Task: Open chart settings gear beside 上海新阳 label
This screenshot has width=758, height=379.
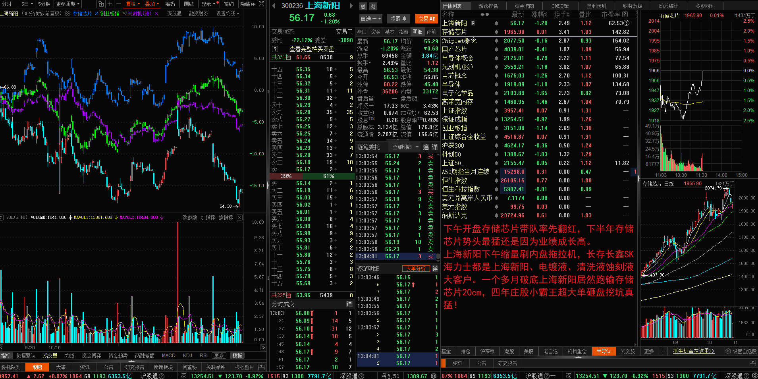Action: 68,14
